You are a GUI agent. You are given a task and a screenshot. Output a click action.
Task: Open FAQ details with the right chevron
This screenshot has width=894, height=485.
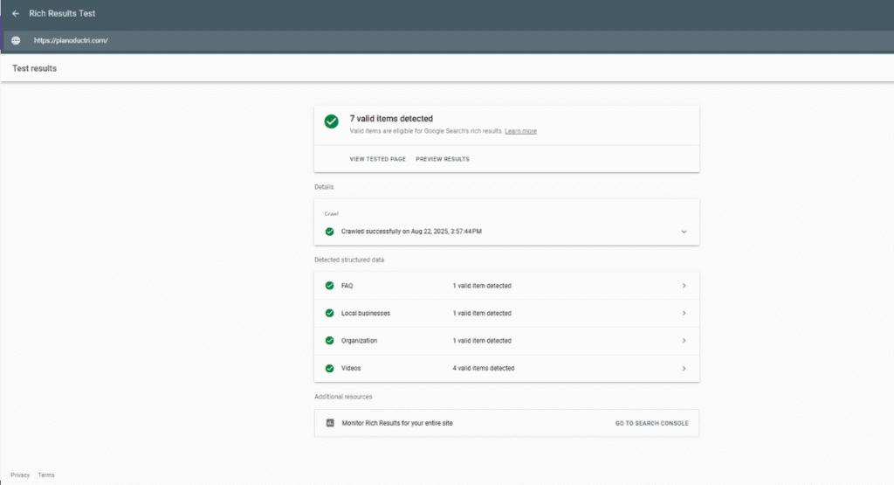point(684,286)
